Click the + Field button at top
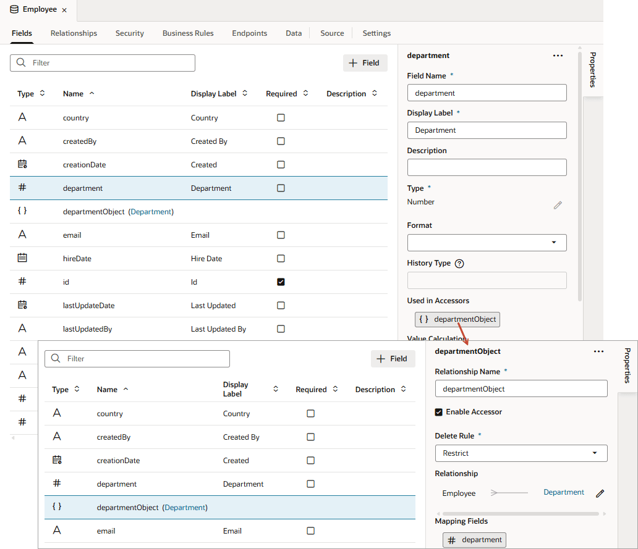Viewport: 638px width, 549px height. coord(365,63)
